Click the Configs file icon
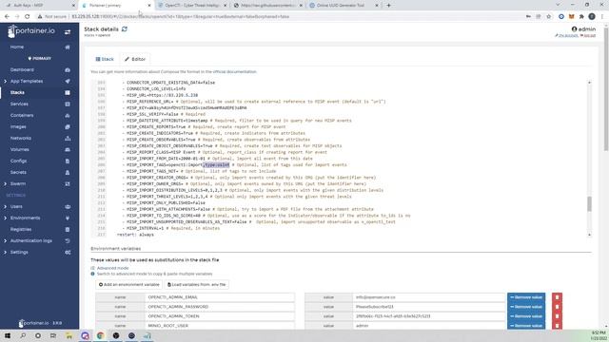The image size is (609, 342). [68, 161]
